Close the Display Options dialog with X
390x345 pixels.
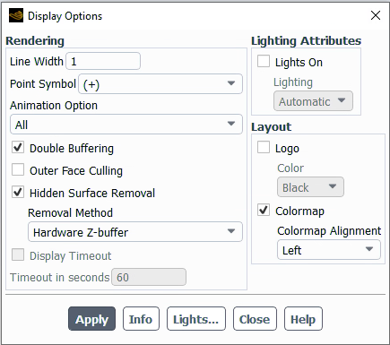coord(376,15)
